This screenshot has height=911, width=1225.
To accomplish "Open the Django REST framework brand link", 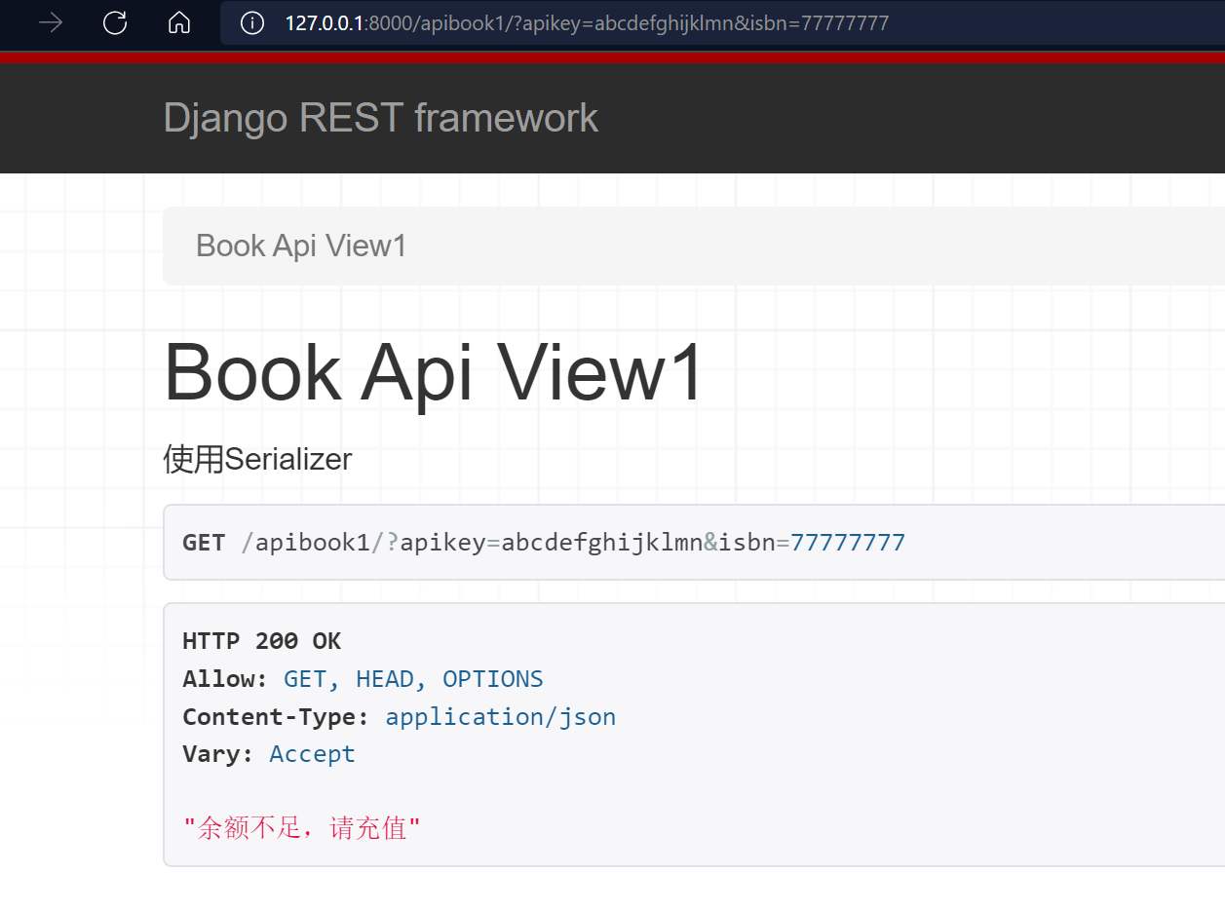I will pos(380,118).
